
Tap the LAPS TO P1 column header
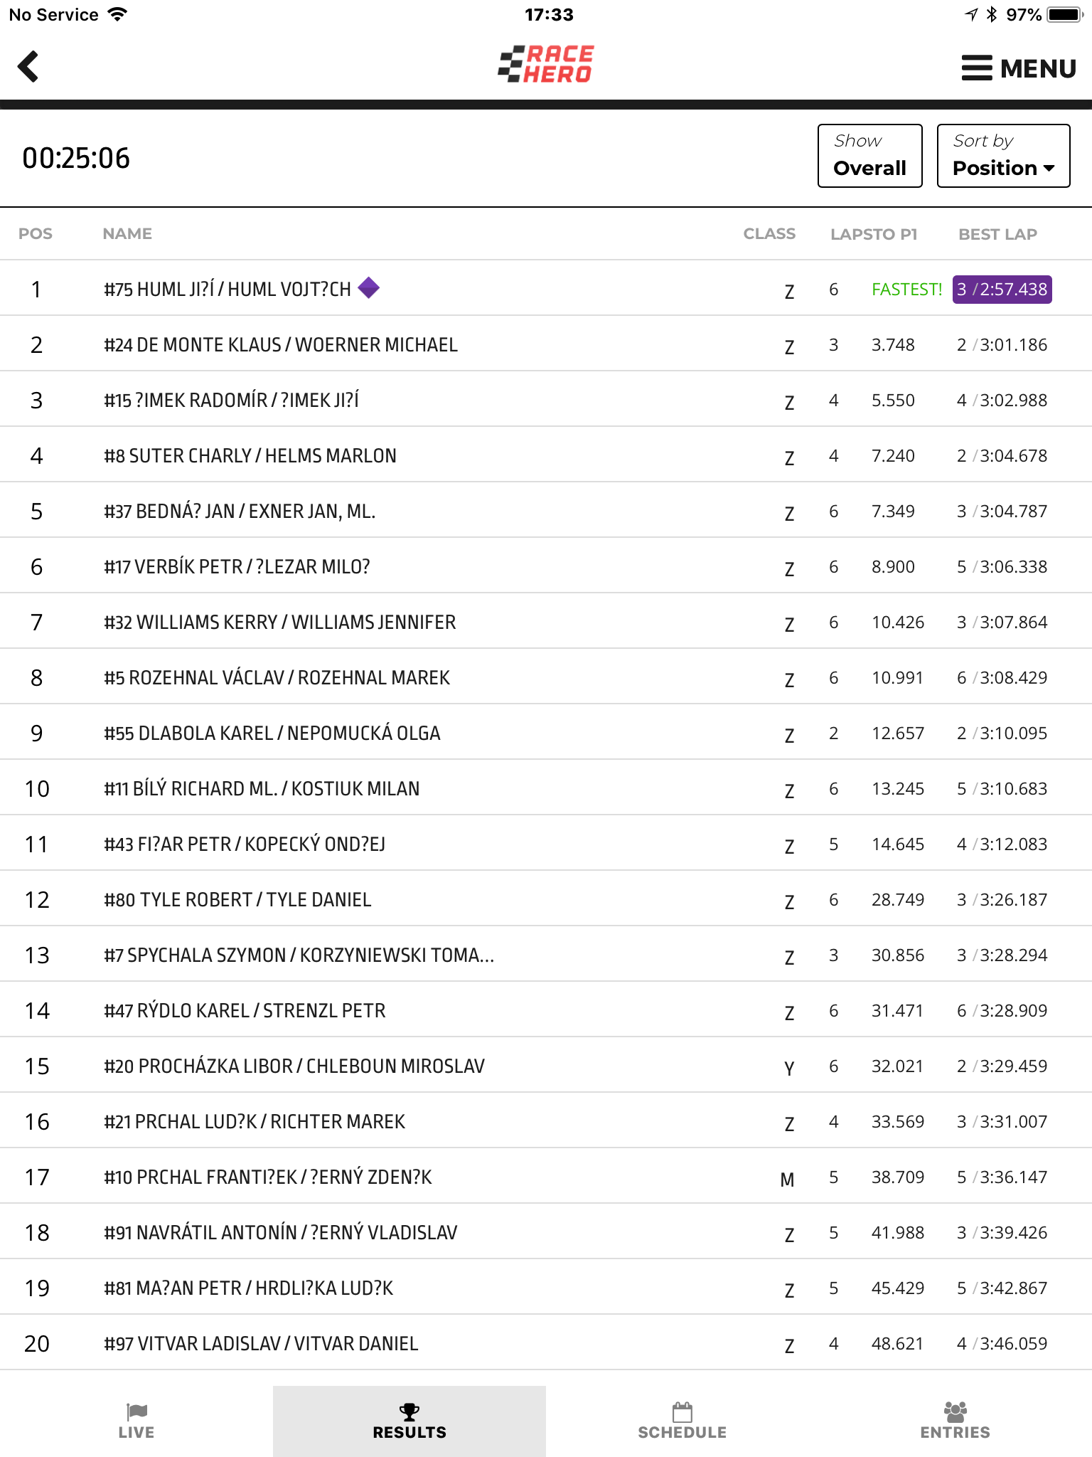[x=874, y=234]
